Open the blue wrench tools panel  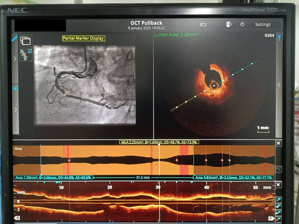pos(279,37)
